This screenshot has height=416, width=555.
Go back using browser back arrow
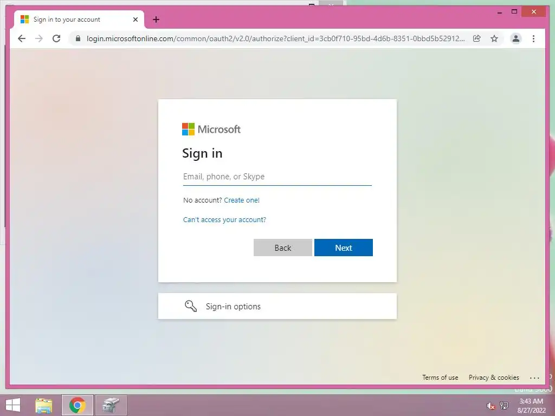point(22,38)
